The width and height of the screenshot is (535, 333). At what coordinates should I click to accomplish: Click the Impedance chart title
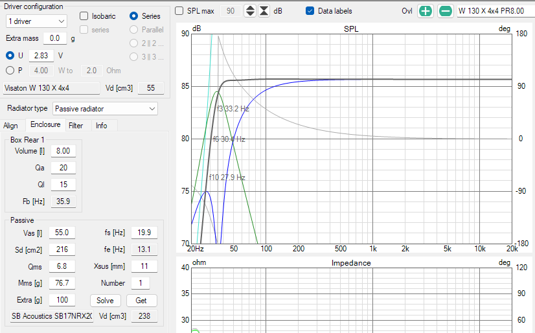[351, 263]
